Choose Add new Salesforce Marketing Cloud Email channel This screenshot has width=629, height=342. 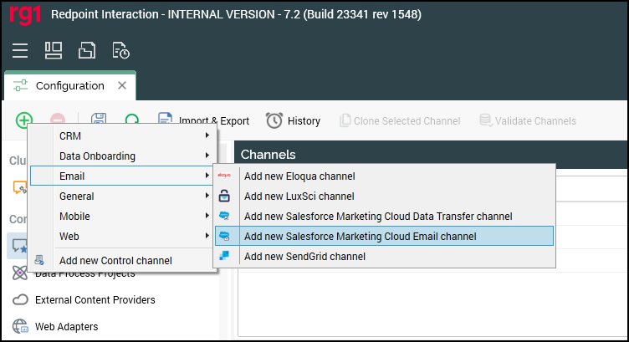(x=360, y=237)
